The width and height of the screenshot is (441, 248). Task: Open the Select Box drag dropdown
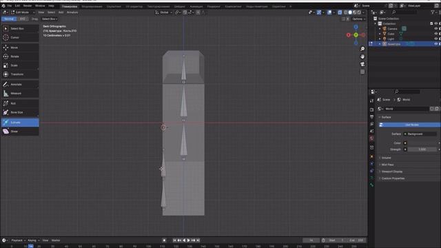(x=49, y=19)
